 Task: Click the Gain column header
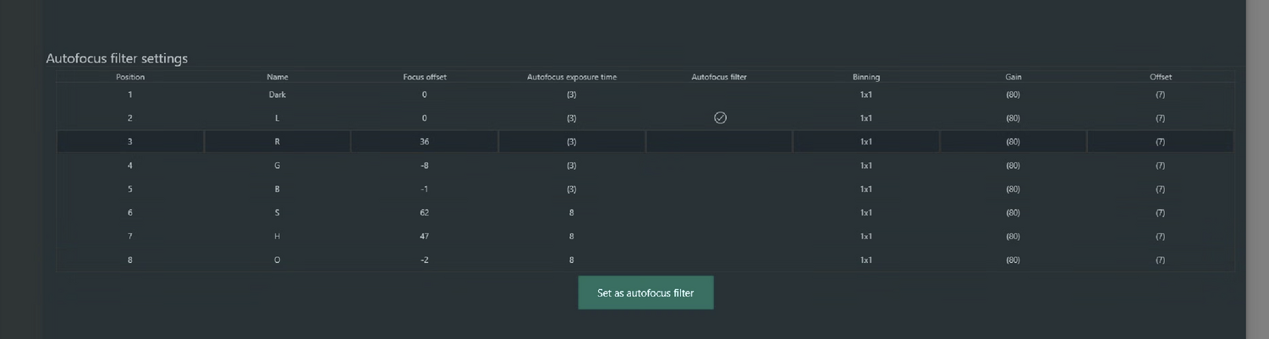tap(1013, 77)
